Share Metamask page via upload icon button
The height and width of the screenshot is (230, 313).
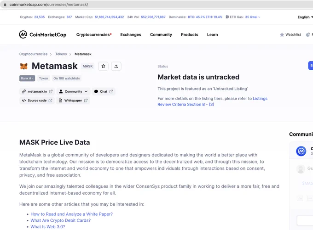(x=116, y=66)
